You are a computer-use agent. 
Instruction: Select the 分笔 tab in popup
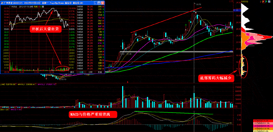click(x=81, y=72)
